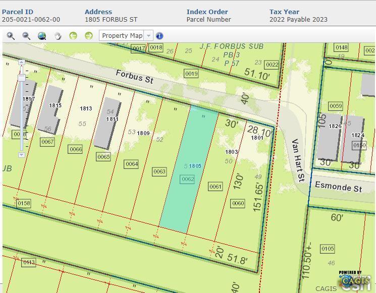Click the CAGIS logo
The width and height of the screenshot is (376, 293).
point(354,280)
